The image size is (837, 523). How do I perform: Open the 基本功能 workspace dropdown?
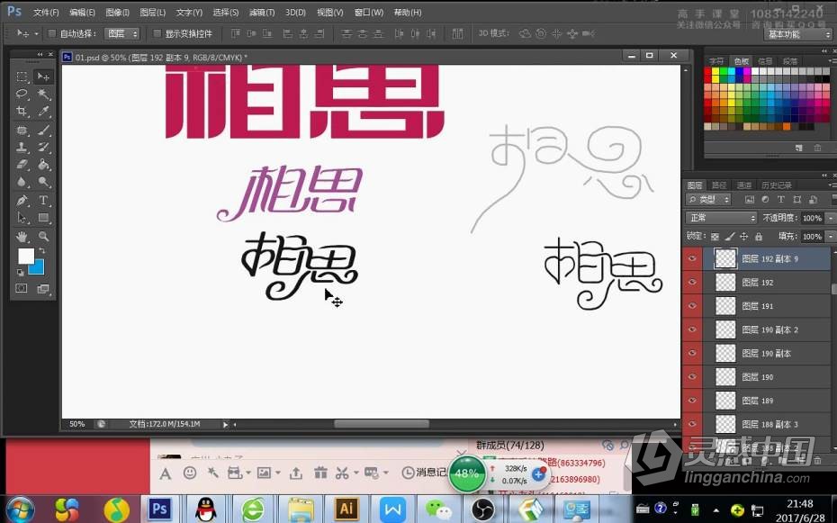pos(798,34)
